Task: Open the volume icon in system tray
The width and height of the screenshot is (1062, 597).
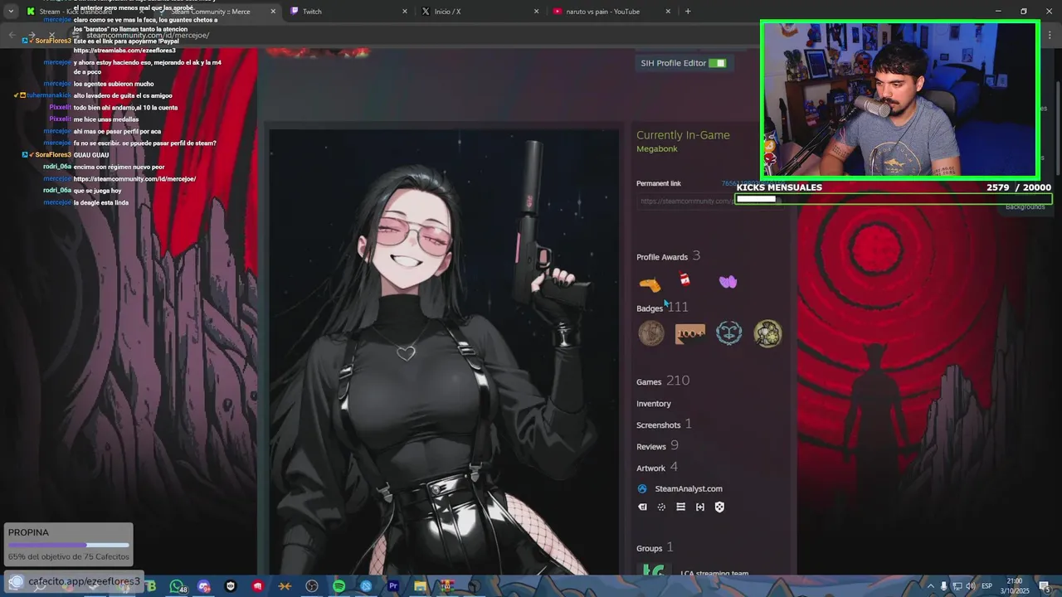Action: pos(971,586)
